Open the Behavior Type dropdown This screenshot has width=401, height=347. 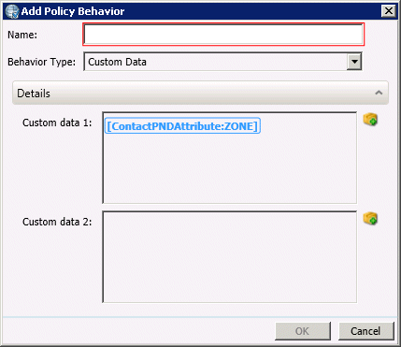(354, 62)
